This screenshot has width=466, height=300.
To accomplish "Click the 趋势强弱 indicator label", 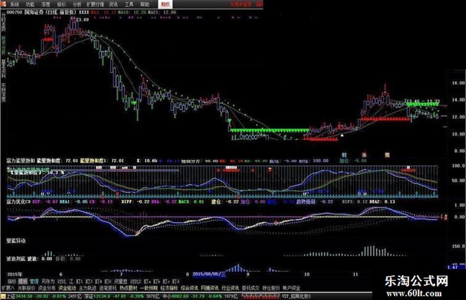I will pyautogui.click(x=306, y=201).
